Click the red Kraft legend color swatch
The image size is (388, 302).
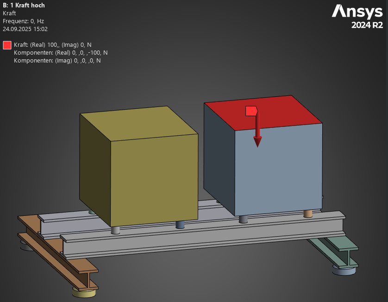[x=7, y=45]
